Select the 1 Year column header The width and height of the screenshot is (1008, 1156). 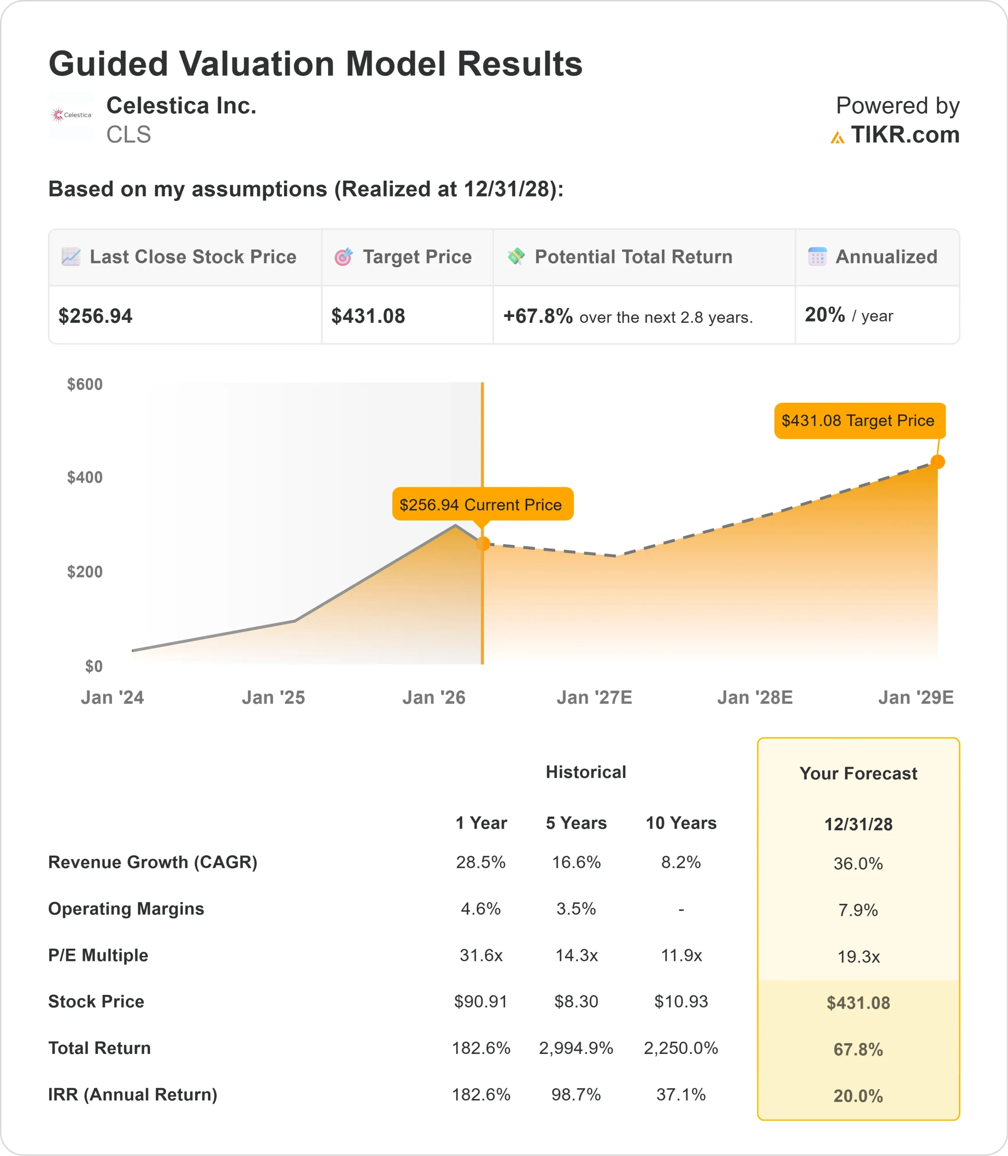(x=481, y=823)
